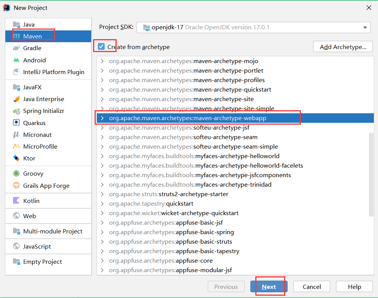
Task: Expand the softeu-archetype-jsf node
Action: [x=102, y=128]
